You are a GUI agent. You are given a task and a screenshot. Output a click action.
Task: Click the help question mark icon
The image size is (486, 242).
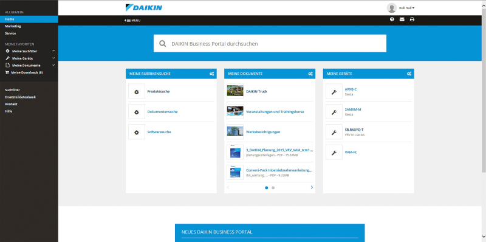click(392, 19)
